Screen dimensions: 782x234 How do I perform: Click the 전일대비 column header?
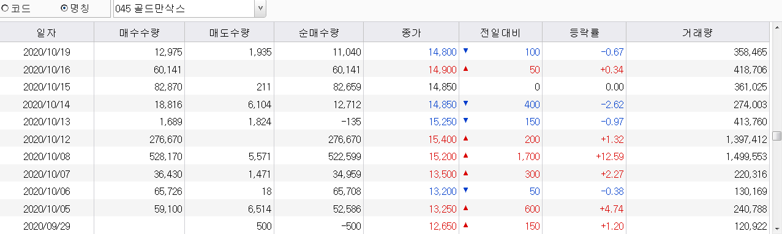[500, 33]
